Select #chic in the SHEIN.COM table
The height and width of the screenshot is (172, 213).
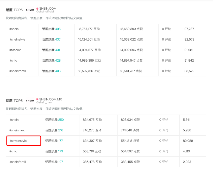click(x=13, y=61)
